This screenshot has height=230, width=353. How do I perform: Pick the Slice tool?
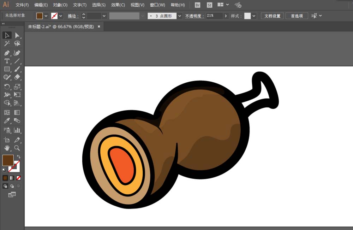(x=17, y=140)
